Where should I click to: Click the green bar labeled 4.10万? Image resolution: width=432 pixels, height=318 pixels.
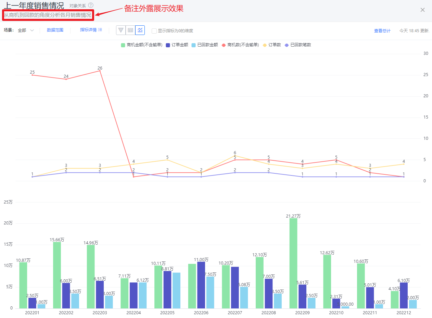tap(395, 299)
